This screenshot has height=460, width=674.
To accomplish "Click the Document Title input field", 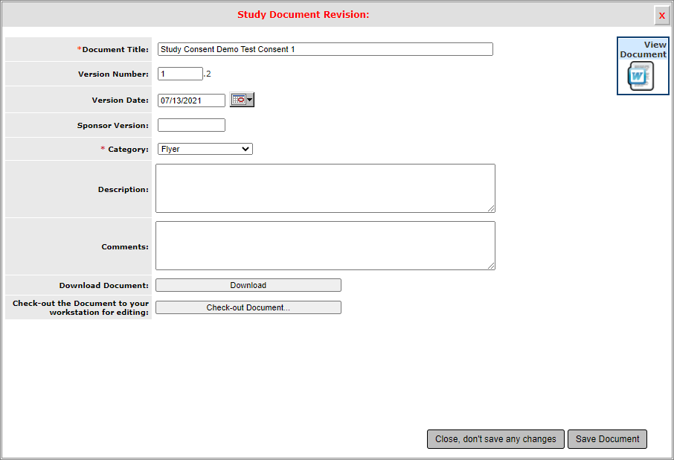I will coord(325,49).
